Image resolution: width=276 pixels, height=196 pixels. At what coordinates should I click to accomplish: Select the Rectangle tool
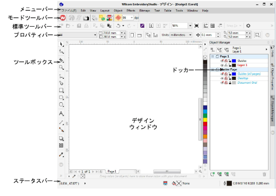click(61, 90)
